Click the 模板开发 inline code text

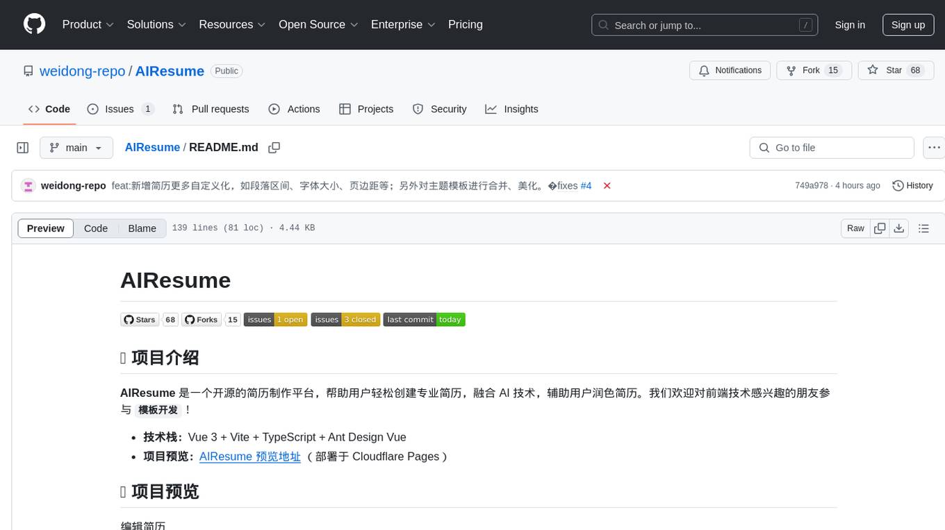pyautogui.click(x=158, y=410)
